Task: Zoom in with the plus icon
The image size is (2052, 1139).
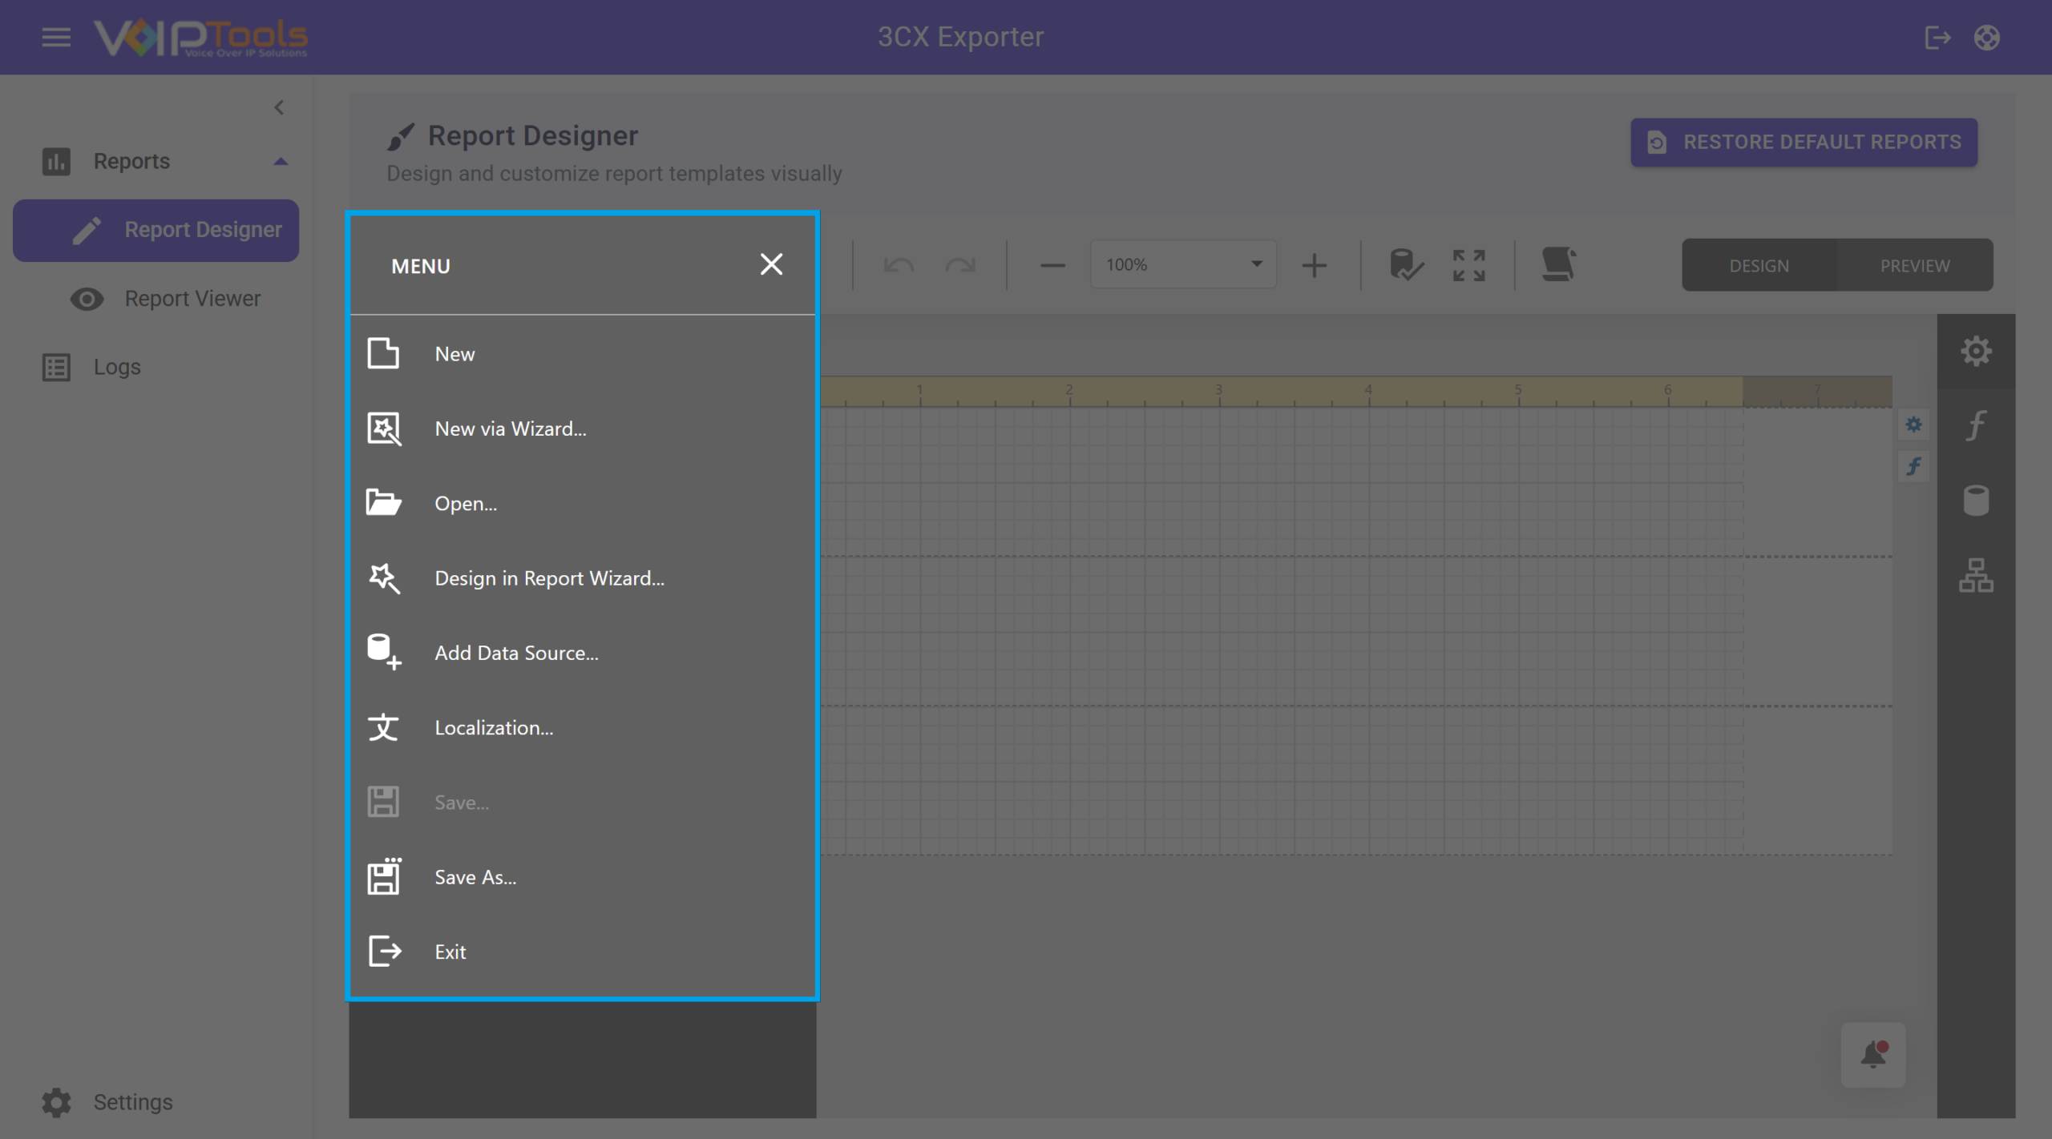Action: 1314,265
